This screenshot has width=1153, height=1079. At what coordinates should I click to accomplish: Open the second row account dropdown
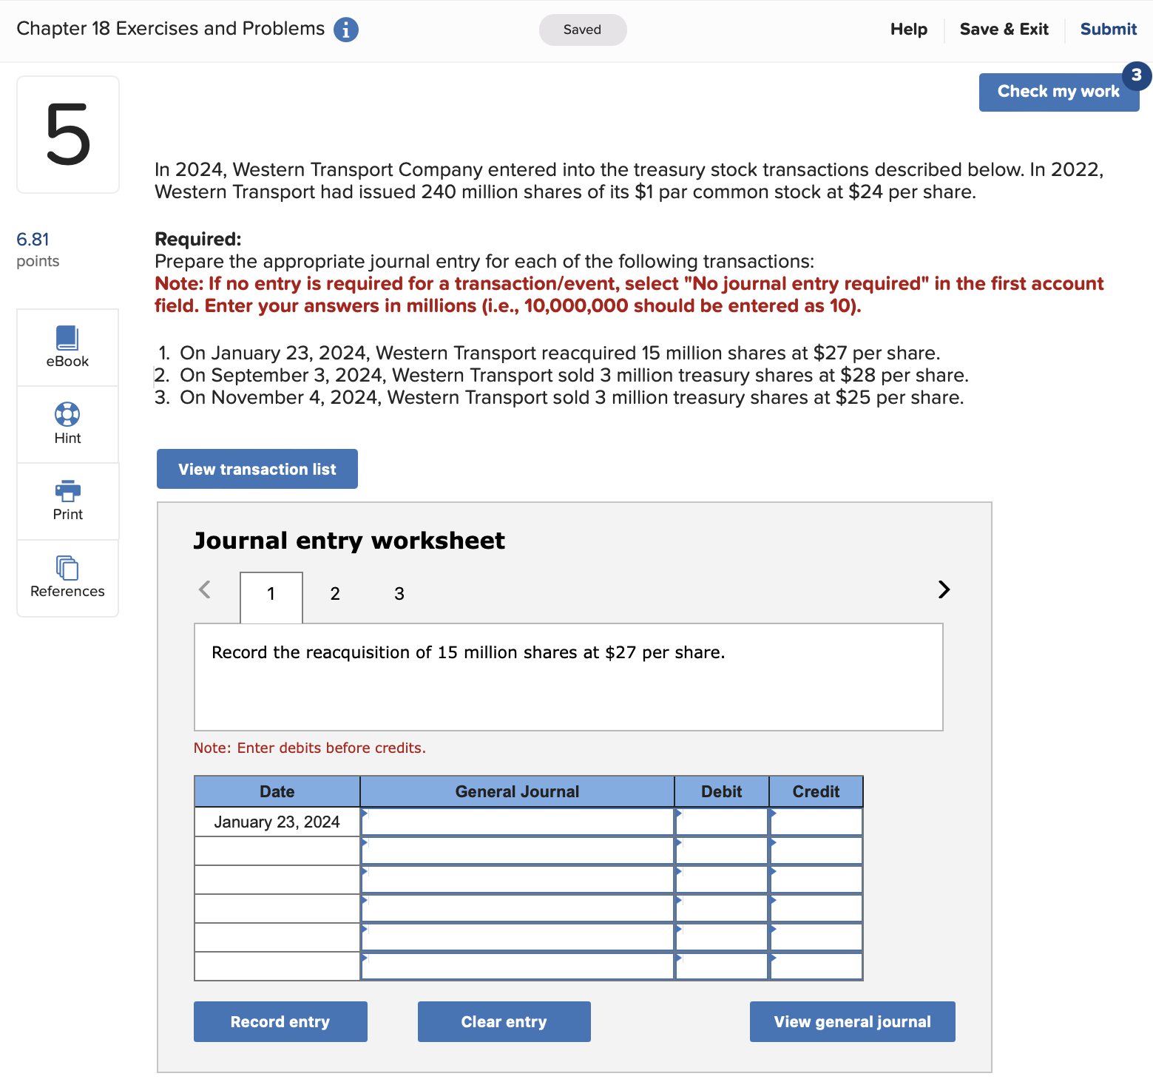coord(517,850)
